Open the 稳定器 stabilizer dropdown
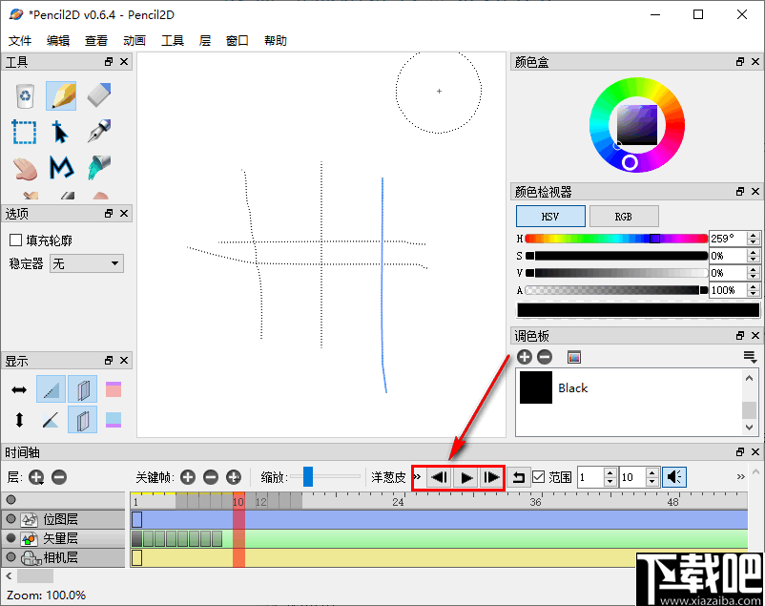Image resolution: width=765 pixels, height=606 pixels. pyautogui.click(x=114, y=262)
